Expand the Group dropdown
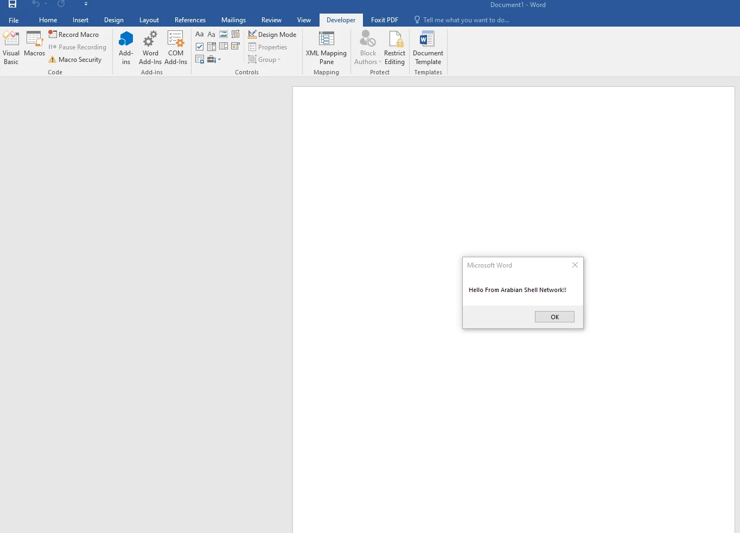Screen dimensions: 740x533 (265, 60)
